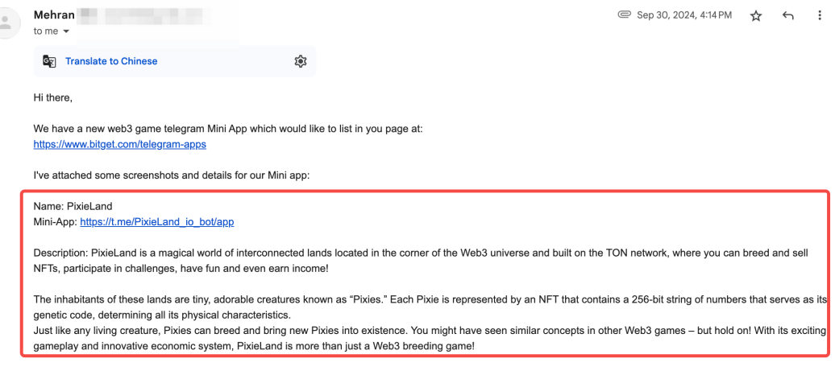This screenshot has height=371, width=835.
Task: Expand the "to me" recipient details arrow
Action: (66, 31)
